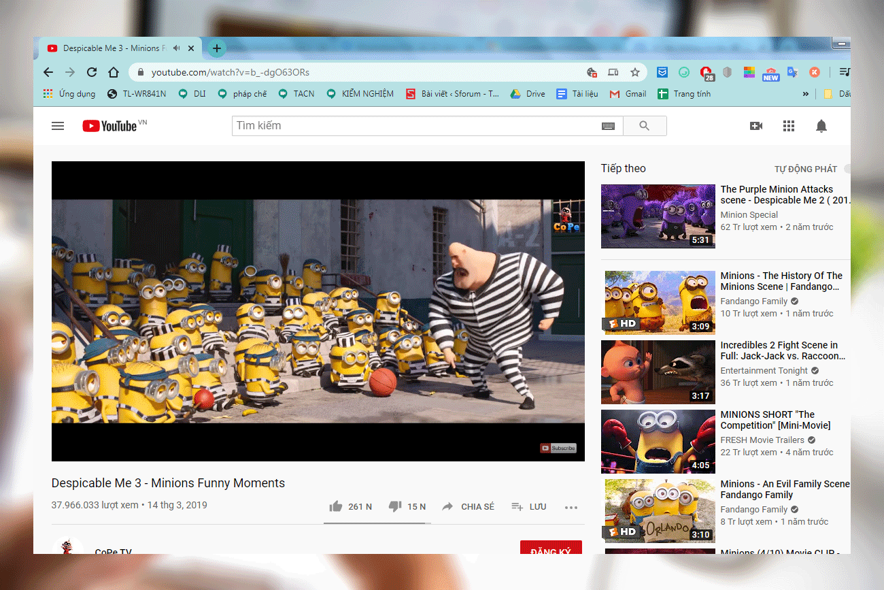Image resolution: width=884 pixels, height=590 pixels.
Task: Open the TL-WR841N bookmark
Action: pos(136,94)
